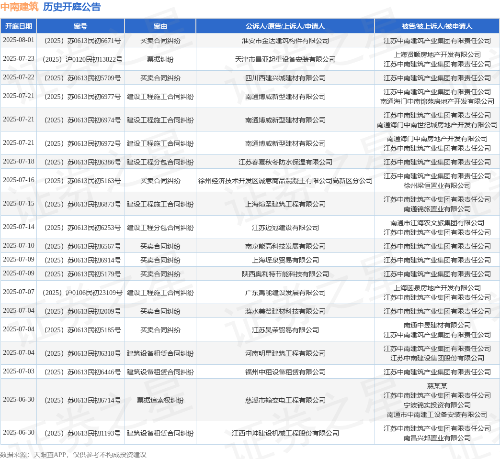Select case number 苏0613民初6914号
Screen dimensions: 500x459
click(82, 261)
